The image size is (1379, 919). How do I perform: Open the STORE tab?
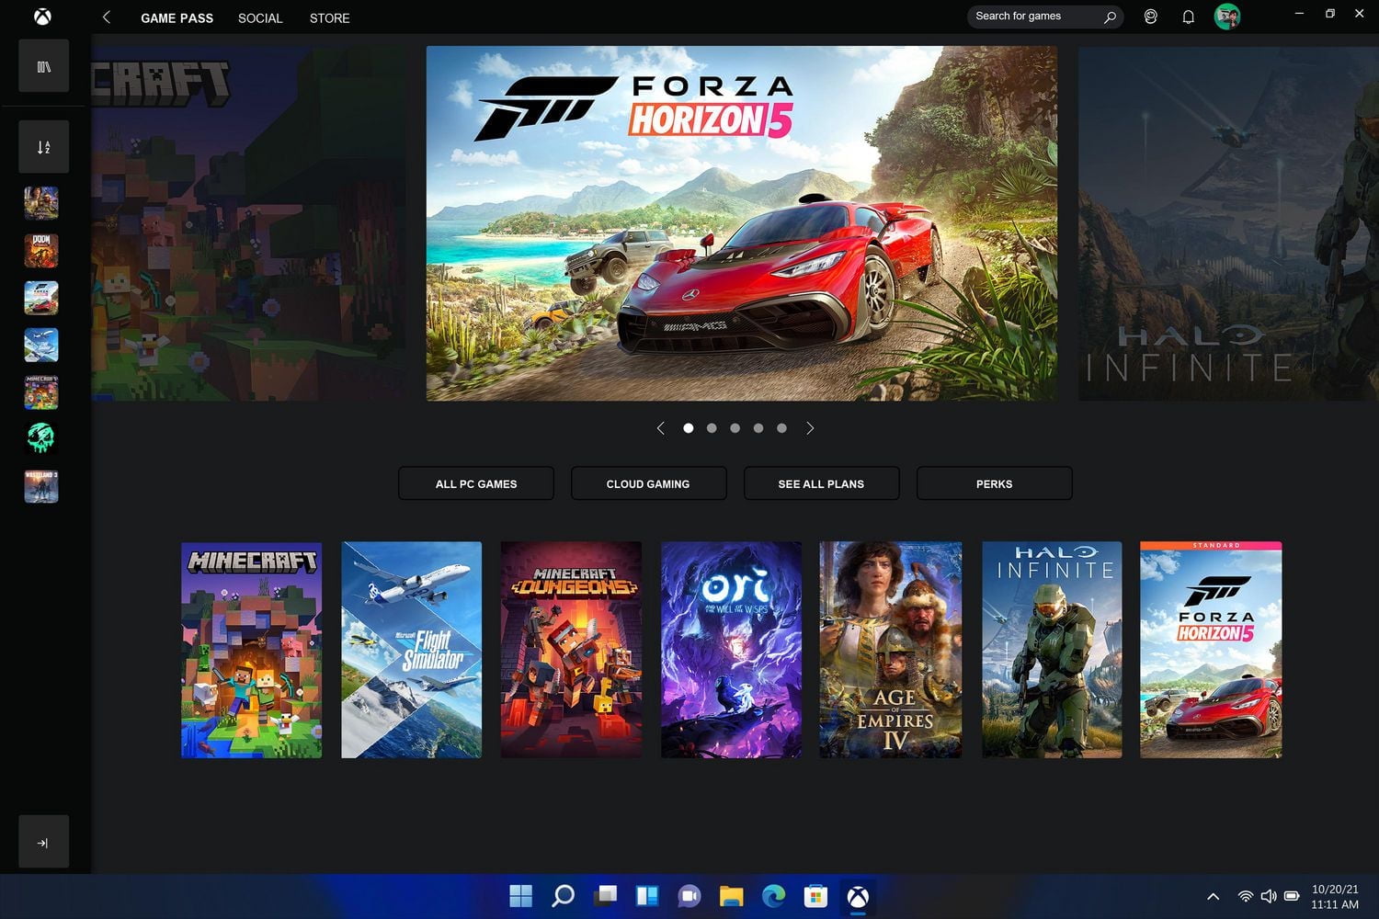pyautogui.click(x=329, y=18)
